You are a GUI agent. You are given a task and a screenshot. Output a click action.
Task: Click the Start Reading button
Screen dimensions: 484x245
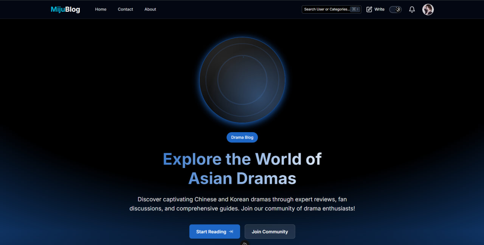[x=215, y=232]
